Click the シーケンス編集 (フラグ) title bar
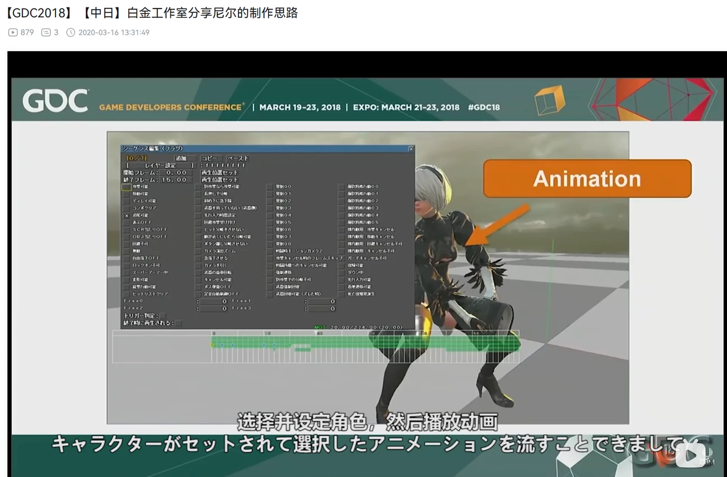The width and height of the screenshot is (727, 477). pyautogui.click(x=268, y=149)
